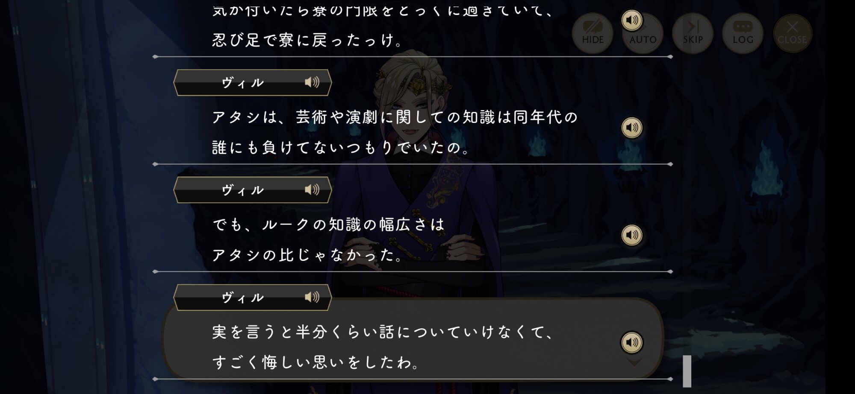Play voice for the 実を言うと半分くらい line
Image resolution: width=855 pixels, height=394 pixels.
632,342
